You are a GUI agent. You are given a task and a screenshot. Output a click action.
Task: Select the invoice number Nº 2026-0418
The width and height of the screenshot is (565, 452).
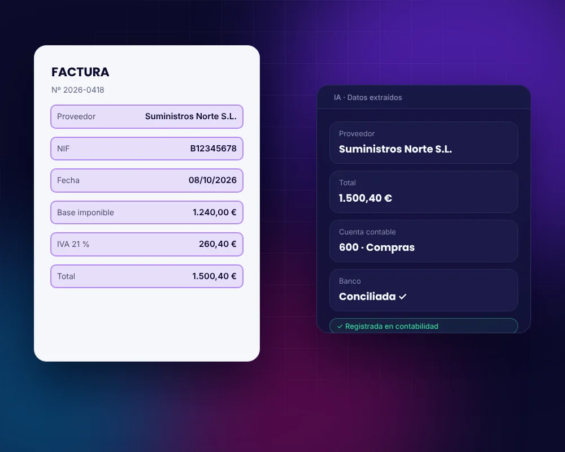click(x=77, y=90)
